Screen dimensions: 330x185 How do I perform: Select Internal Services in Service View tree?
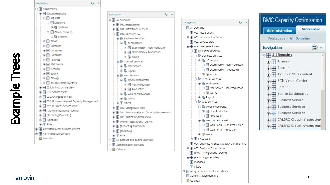coord(133,61)
